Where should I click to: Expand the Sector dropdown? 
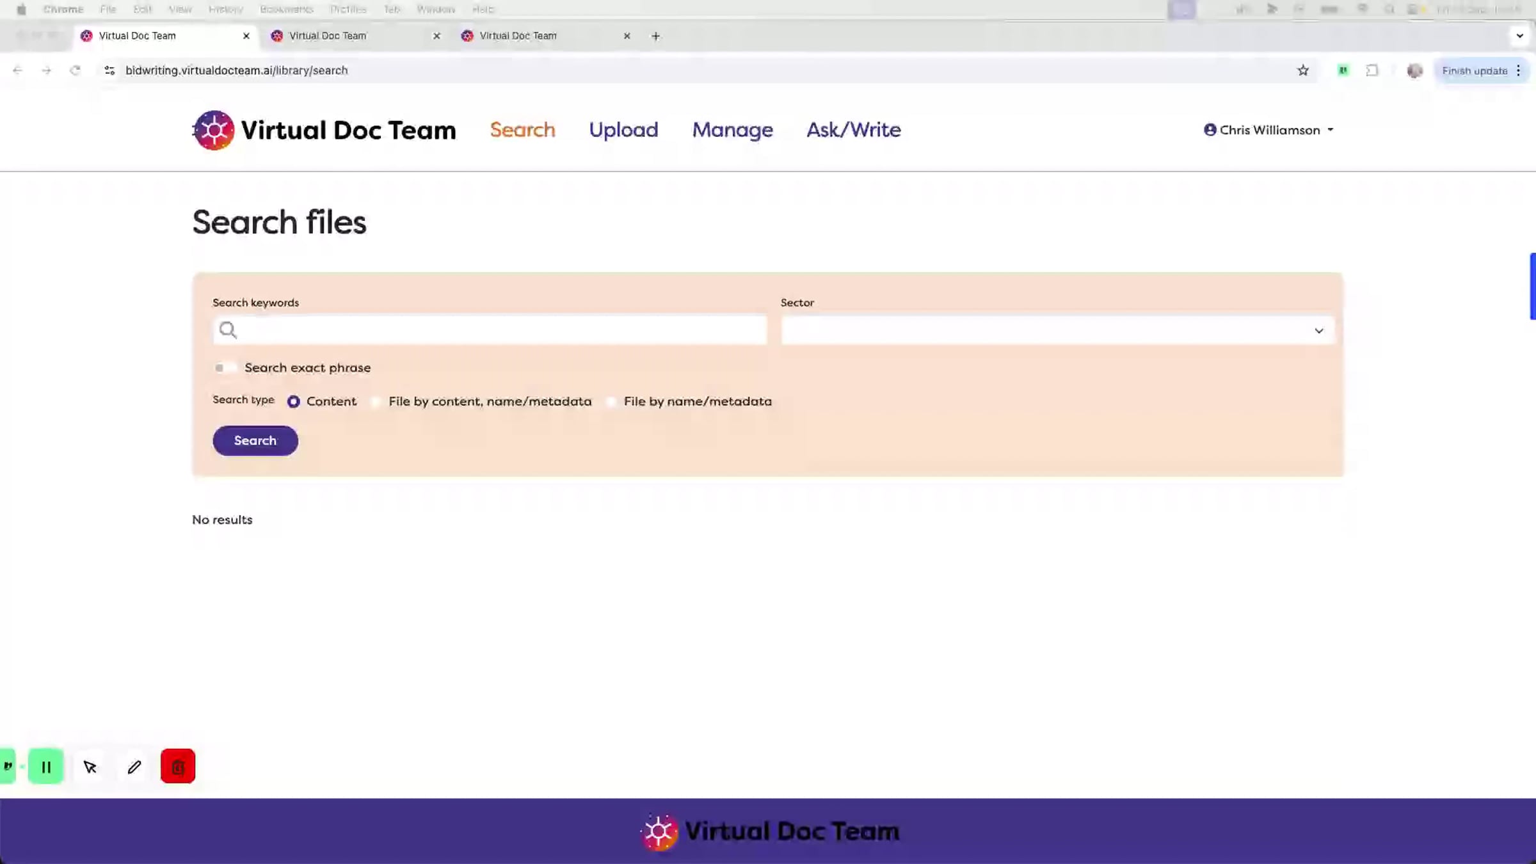click(1057, 330)
